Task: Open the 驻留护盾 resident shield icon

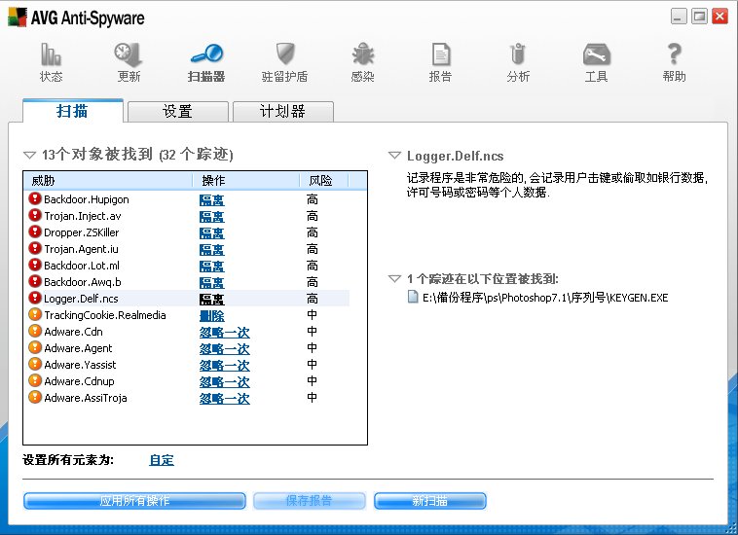Action: [284, 54]
